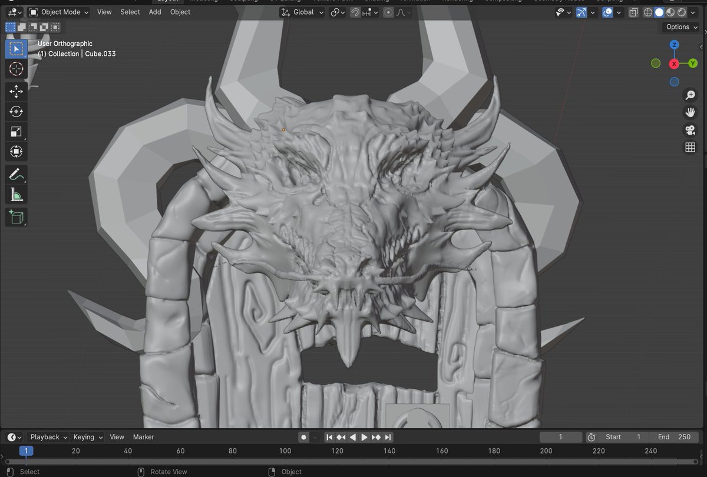The height and width of the screenshot is (477, 707).
Task: Toggle the camera view icon
Action: click(x=690, y=130)
